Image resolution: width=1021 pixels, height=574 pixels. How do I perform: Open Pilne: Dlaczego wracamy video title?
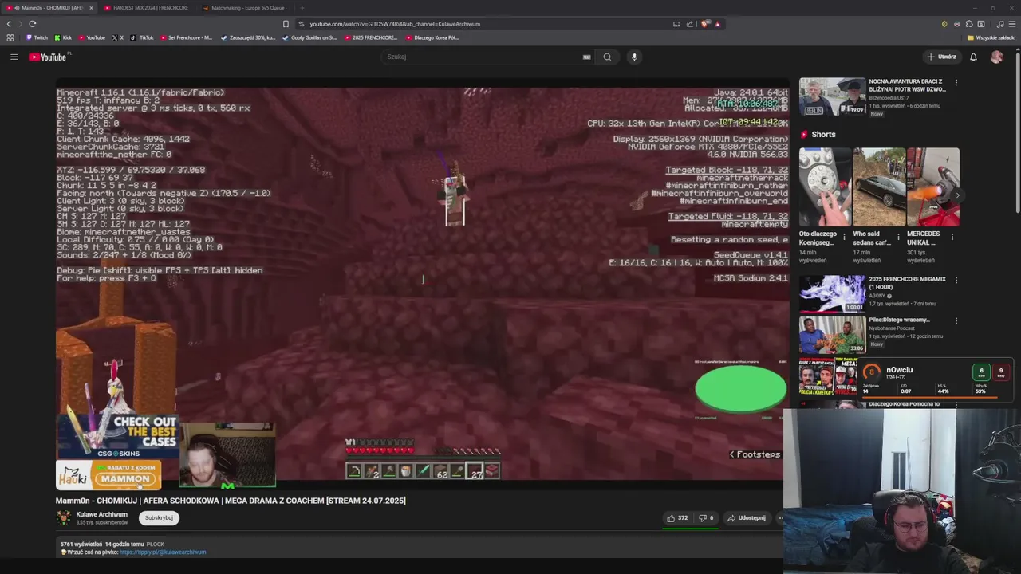(x=899, y=320)
